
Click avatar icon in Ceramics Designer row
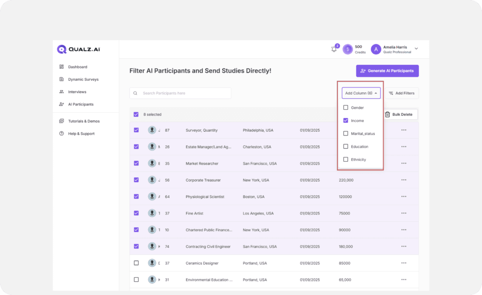152,263
